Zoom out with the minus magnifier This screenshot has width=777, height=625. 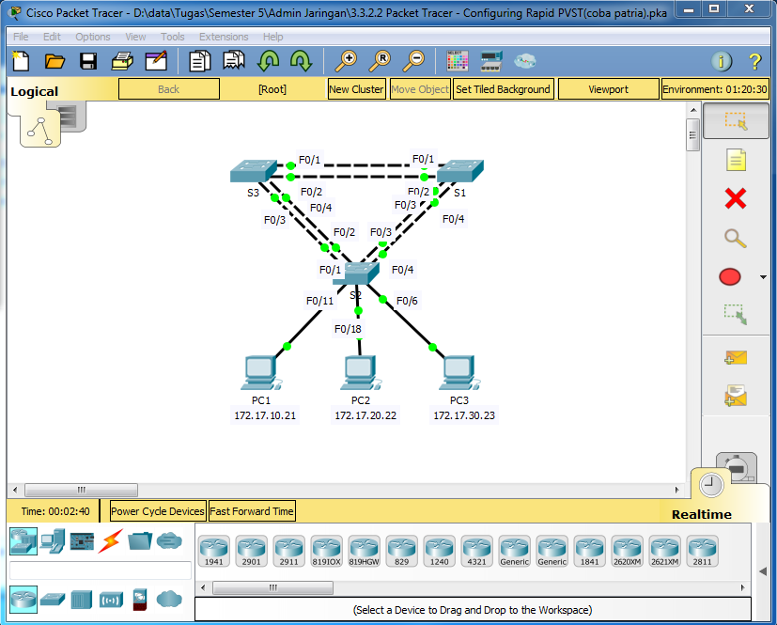(x=412, y=61)
